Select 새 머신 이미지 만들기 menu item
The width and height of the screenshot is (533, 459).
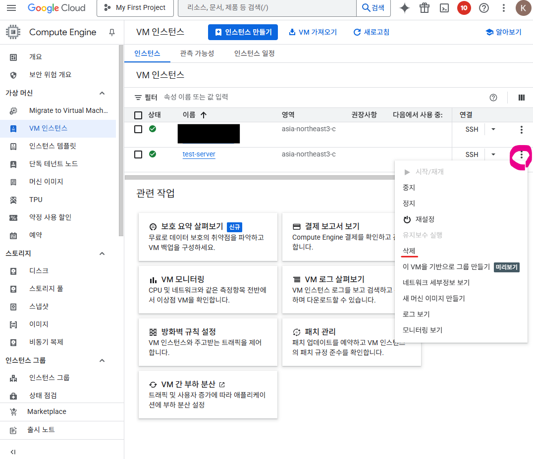[461, 298]
